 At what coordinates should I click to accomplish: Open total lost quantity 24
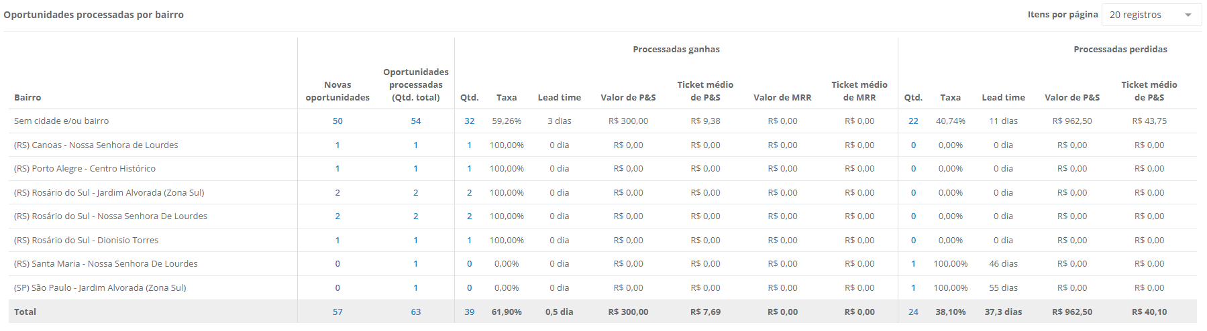click(x=913, y=312)
